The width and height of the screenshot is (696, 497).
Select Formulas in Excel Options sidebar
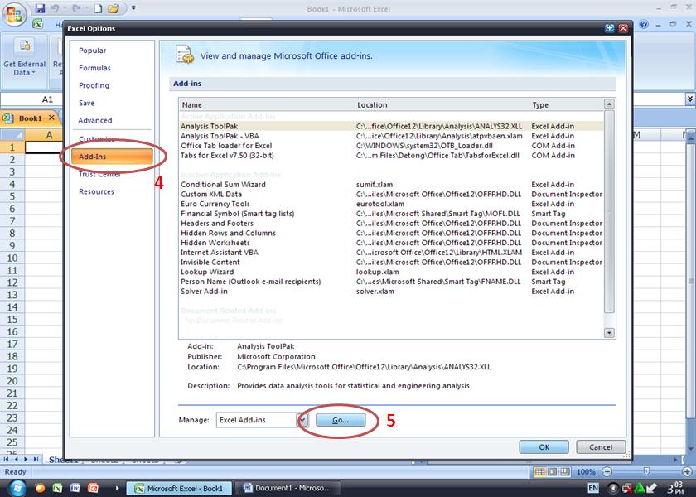(94, 68)
